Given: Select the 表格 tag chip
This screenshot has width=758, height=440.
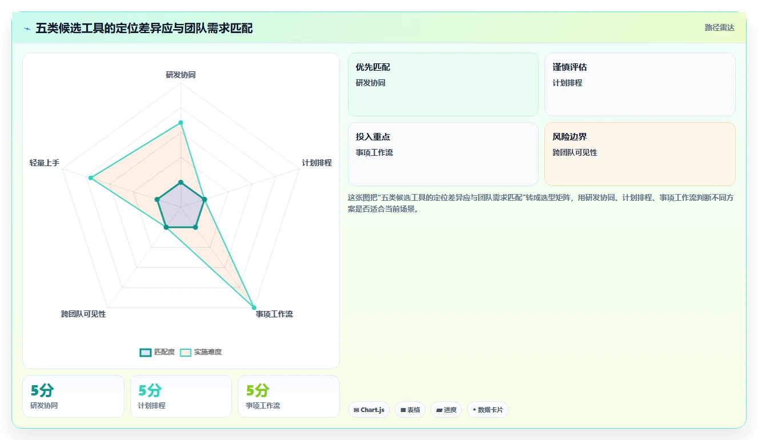Looking at the screenshot, I should pyautogui.click(x=410, y=410).
